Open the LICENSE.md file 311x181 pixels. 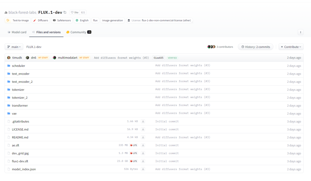coord(20,129)
